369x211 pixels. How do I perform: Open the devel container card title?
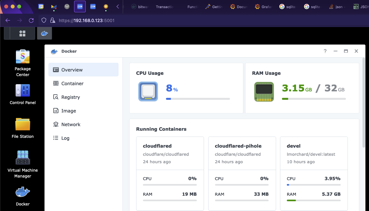pos(294,146)
